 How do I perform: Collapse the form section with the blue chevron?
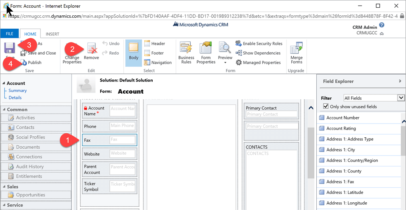[311, 108]
